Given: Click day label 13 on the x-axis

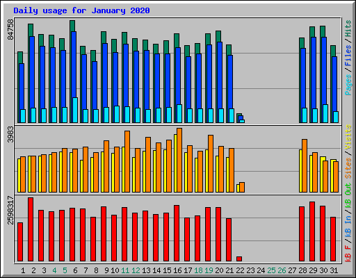Looking at the screenshot, I should coord(146,270).
